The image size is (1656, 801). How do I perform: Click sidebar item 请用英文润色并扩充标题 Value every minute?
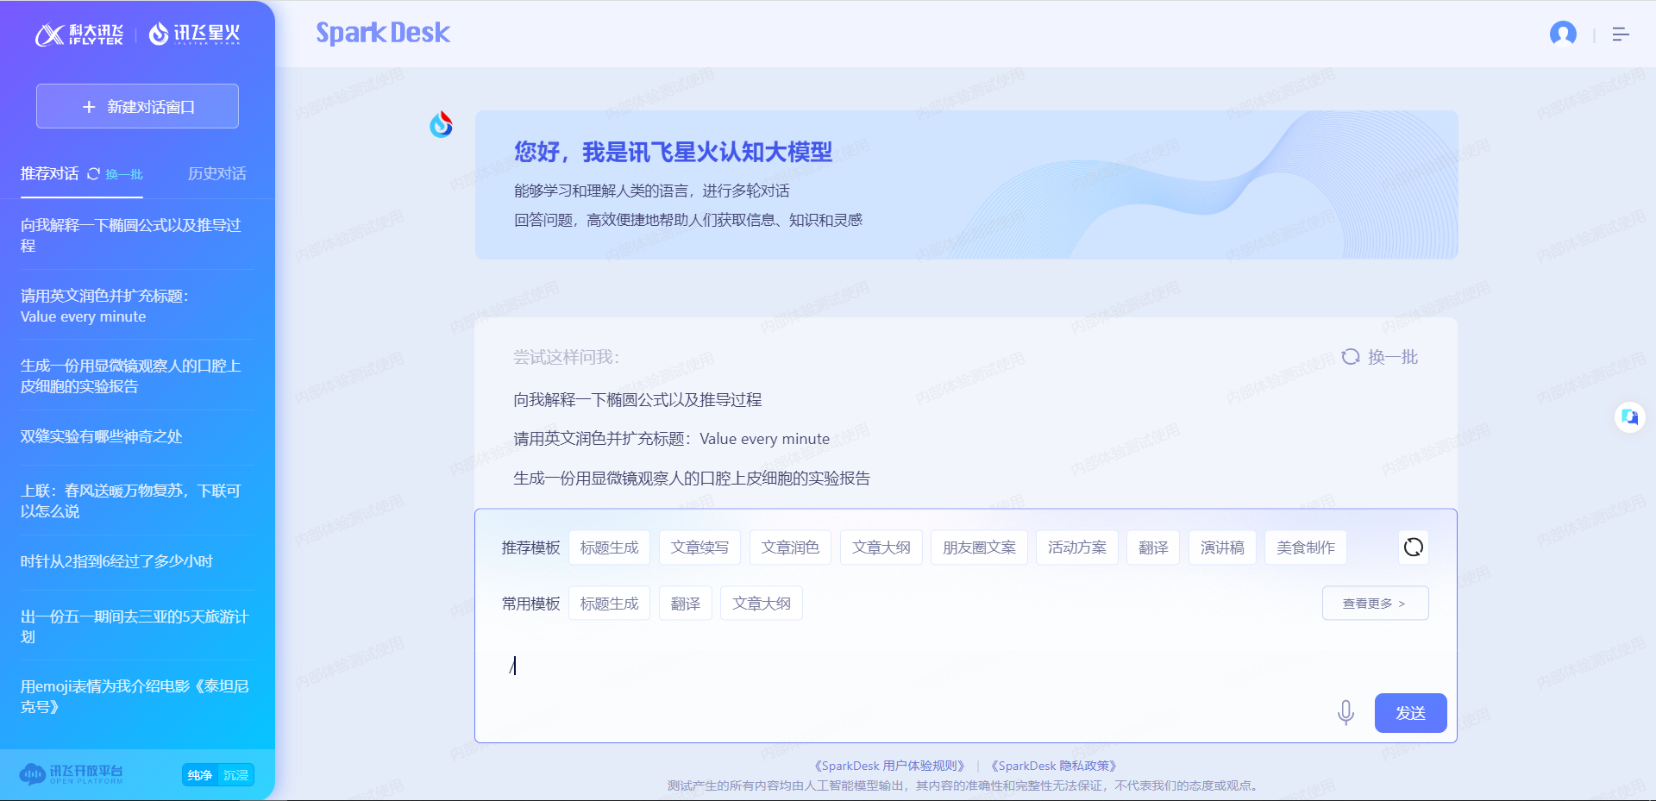[138, 306]
